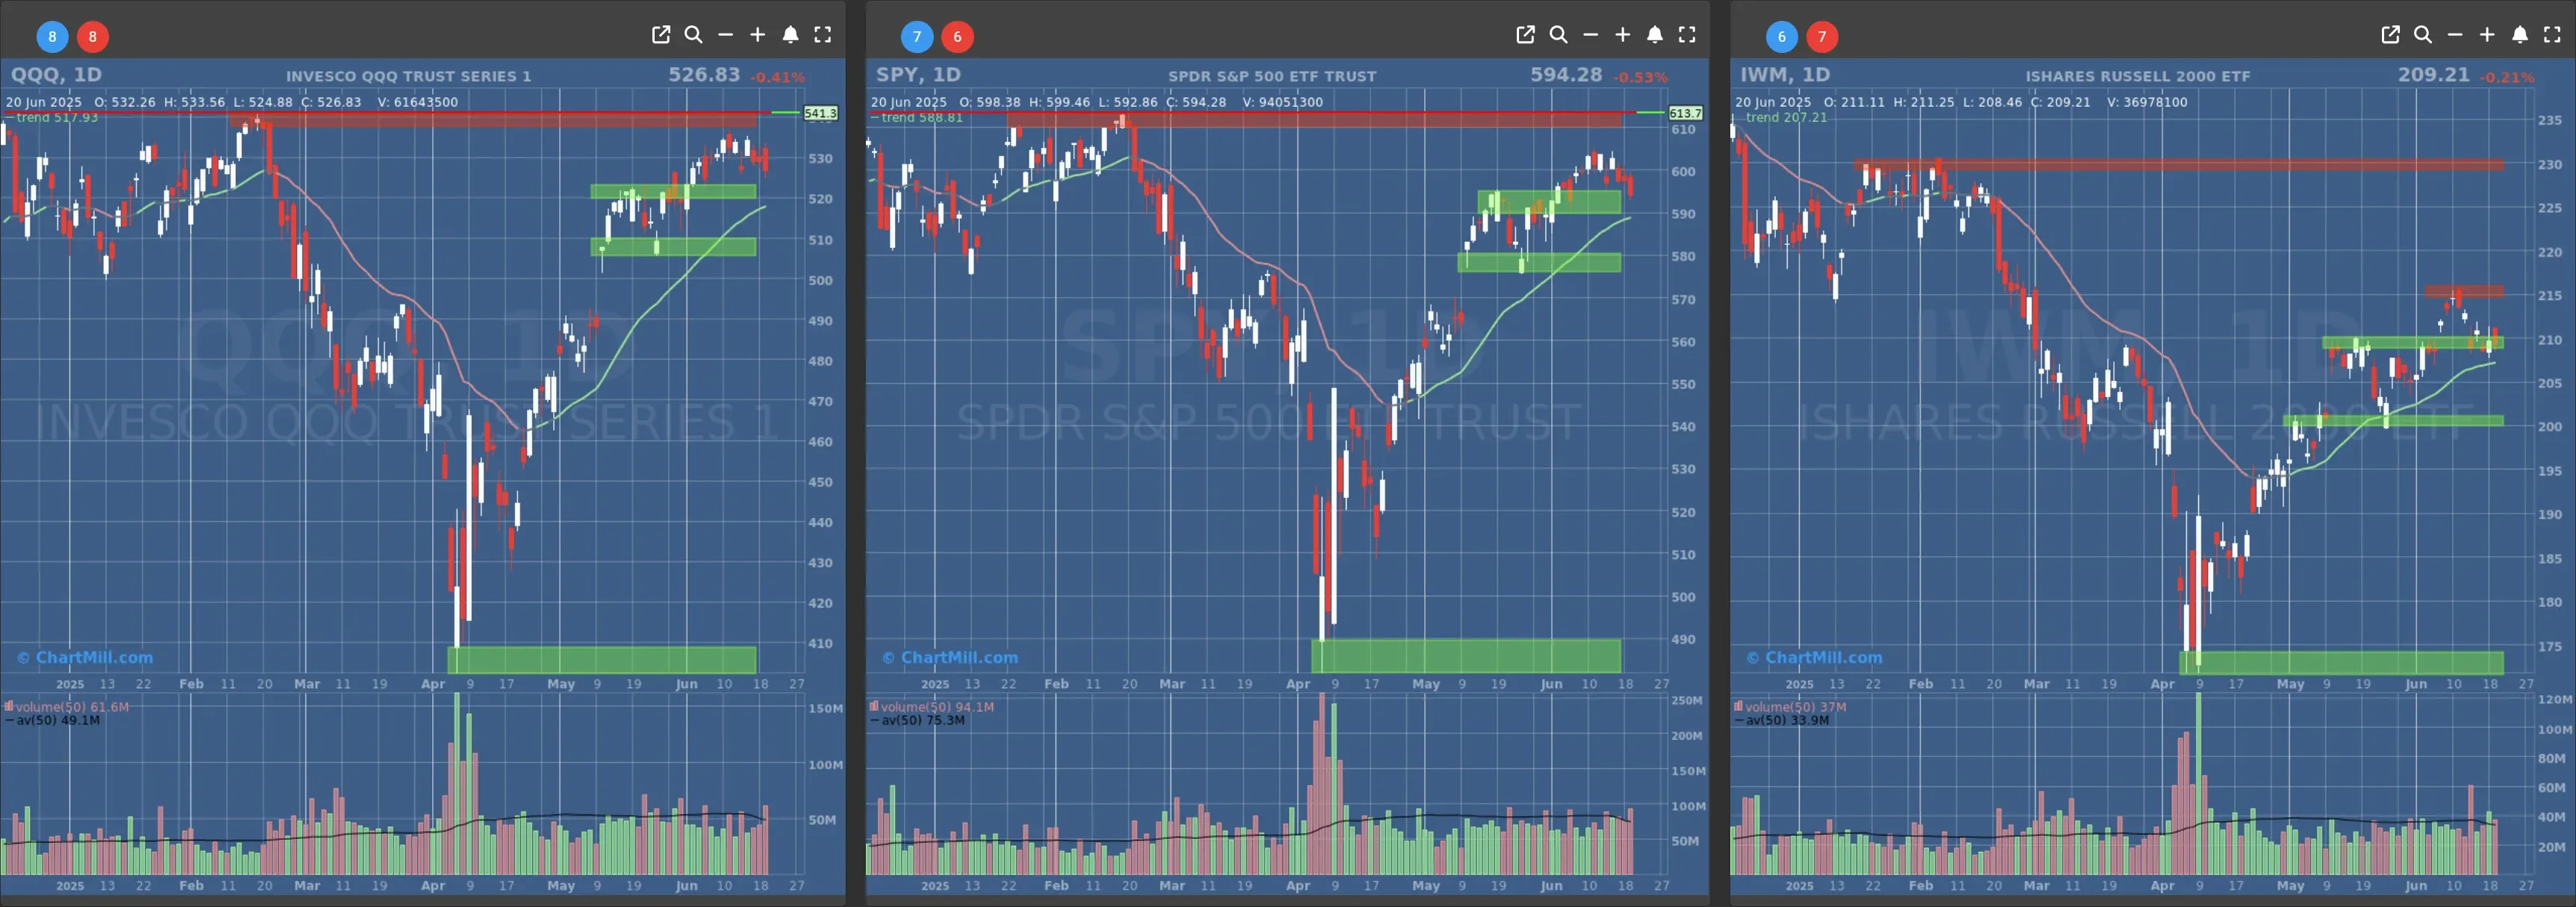The width and height of the screenshot is (2576, 907).
Task: Set an alert with SPY bell icon
Action: click(1655, 35)
